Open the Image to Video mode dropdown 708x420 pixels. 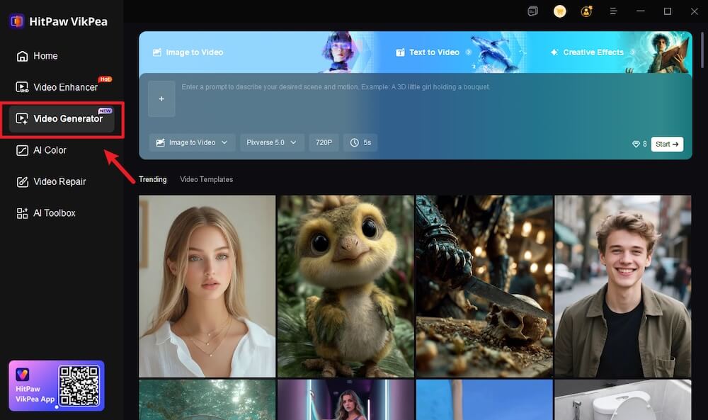pos(191,142)
